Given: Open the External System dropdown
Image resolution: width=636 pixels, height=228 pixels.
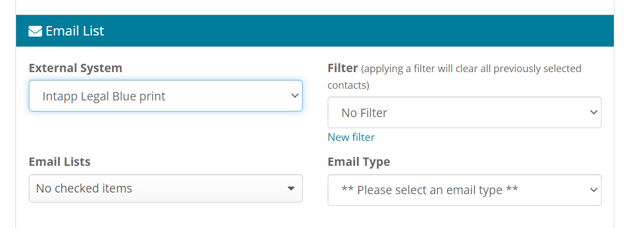Looking at the screenshot, I should tap(165, 96).
